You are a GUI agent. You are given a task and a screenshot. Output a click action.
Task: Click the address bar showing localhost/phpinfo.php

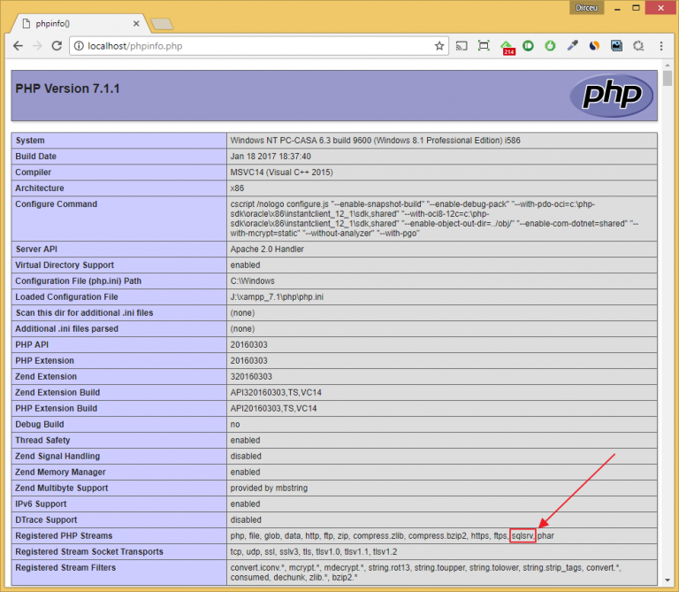[248, 45]
